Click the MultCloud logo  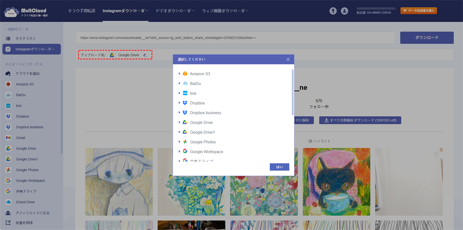tap(26, 12)
